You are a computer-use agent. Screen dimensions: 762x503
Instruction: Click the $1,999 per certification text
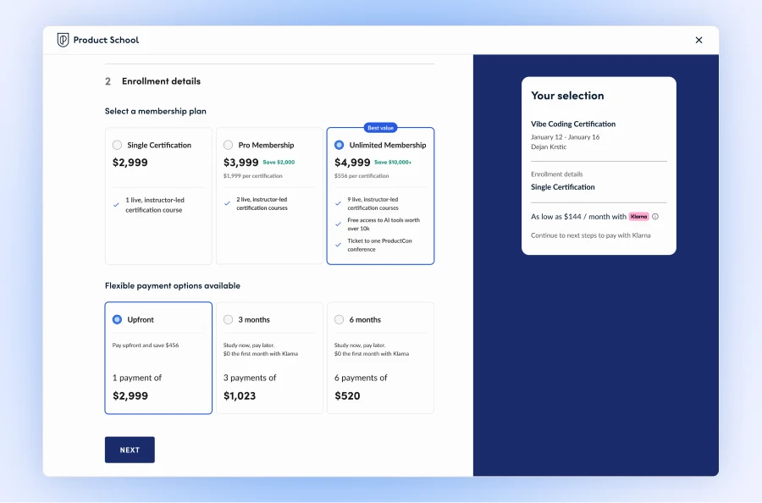coord(252,176)
